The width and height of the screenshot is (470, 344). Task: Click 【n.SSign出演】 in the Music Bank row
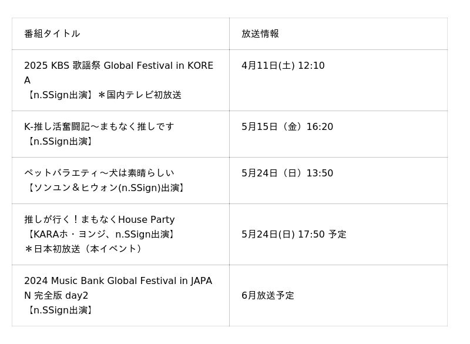coord(59,310)
